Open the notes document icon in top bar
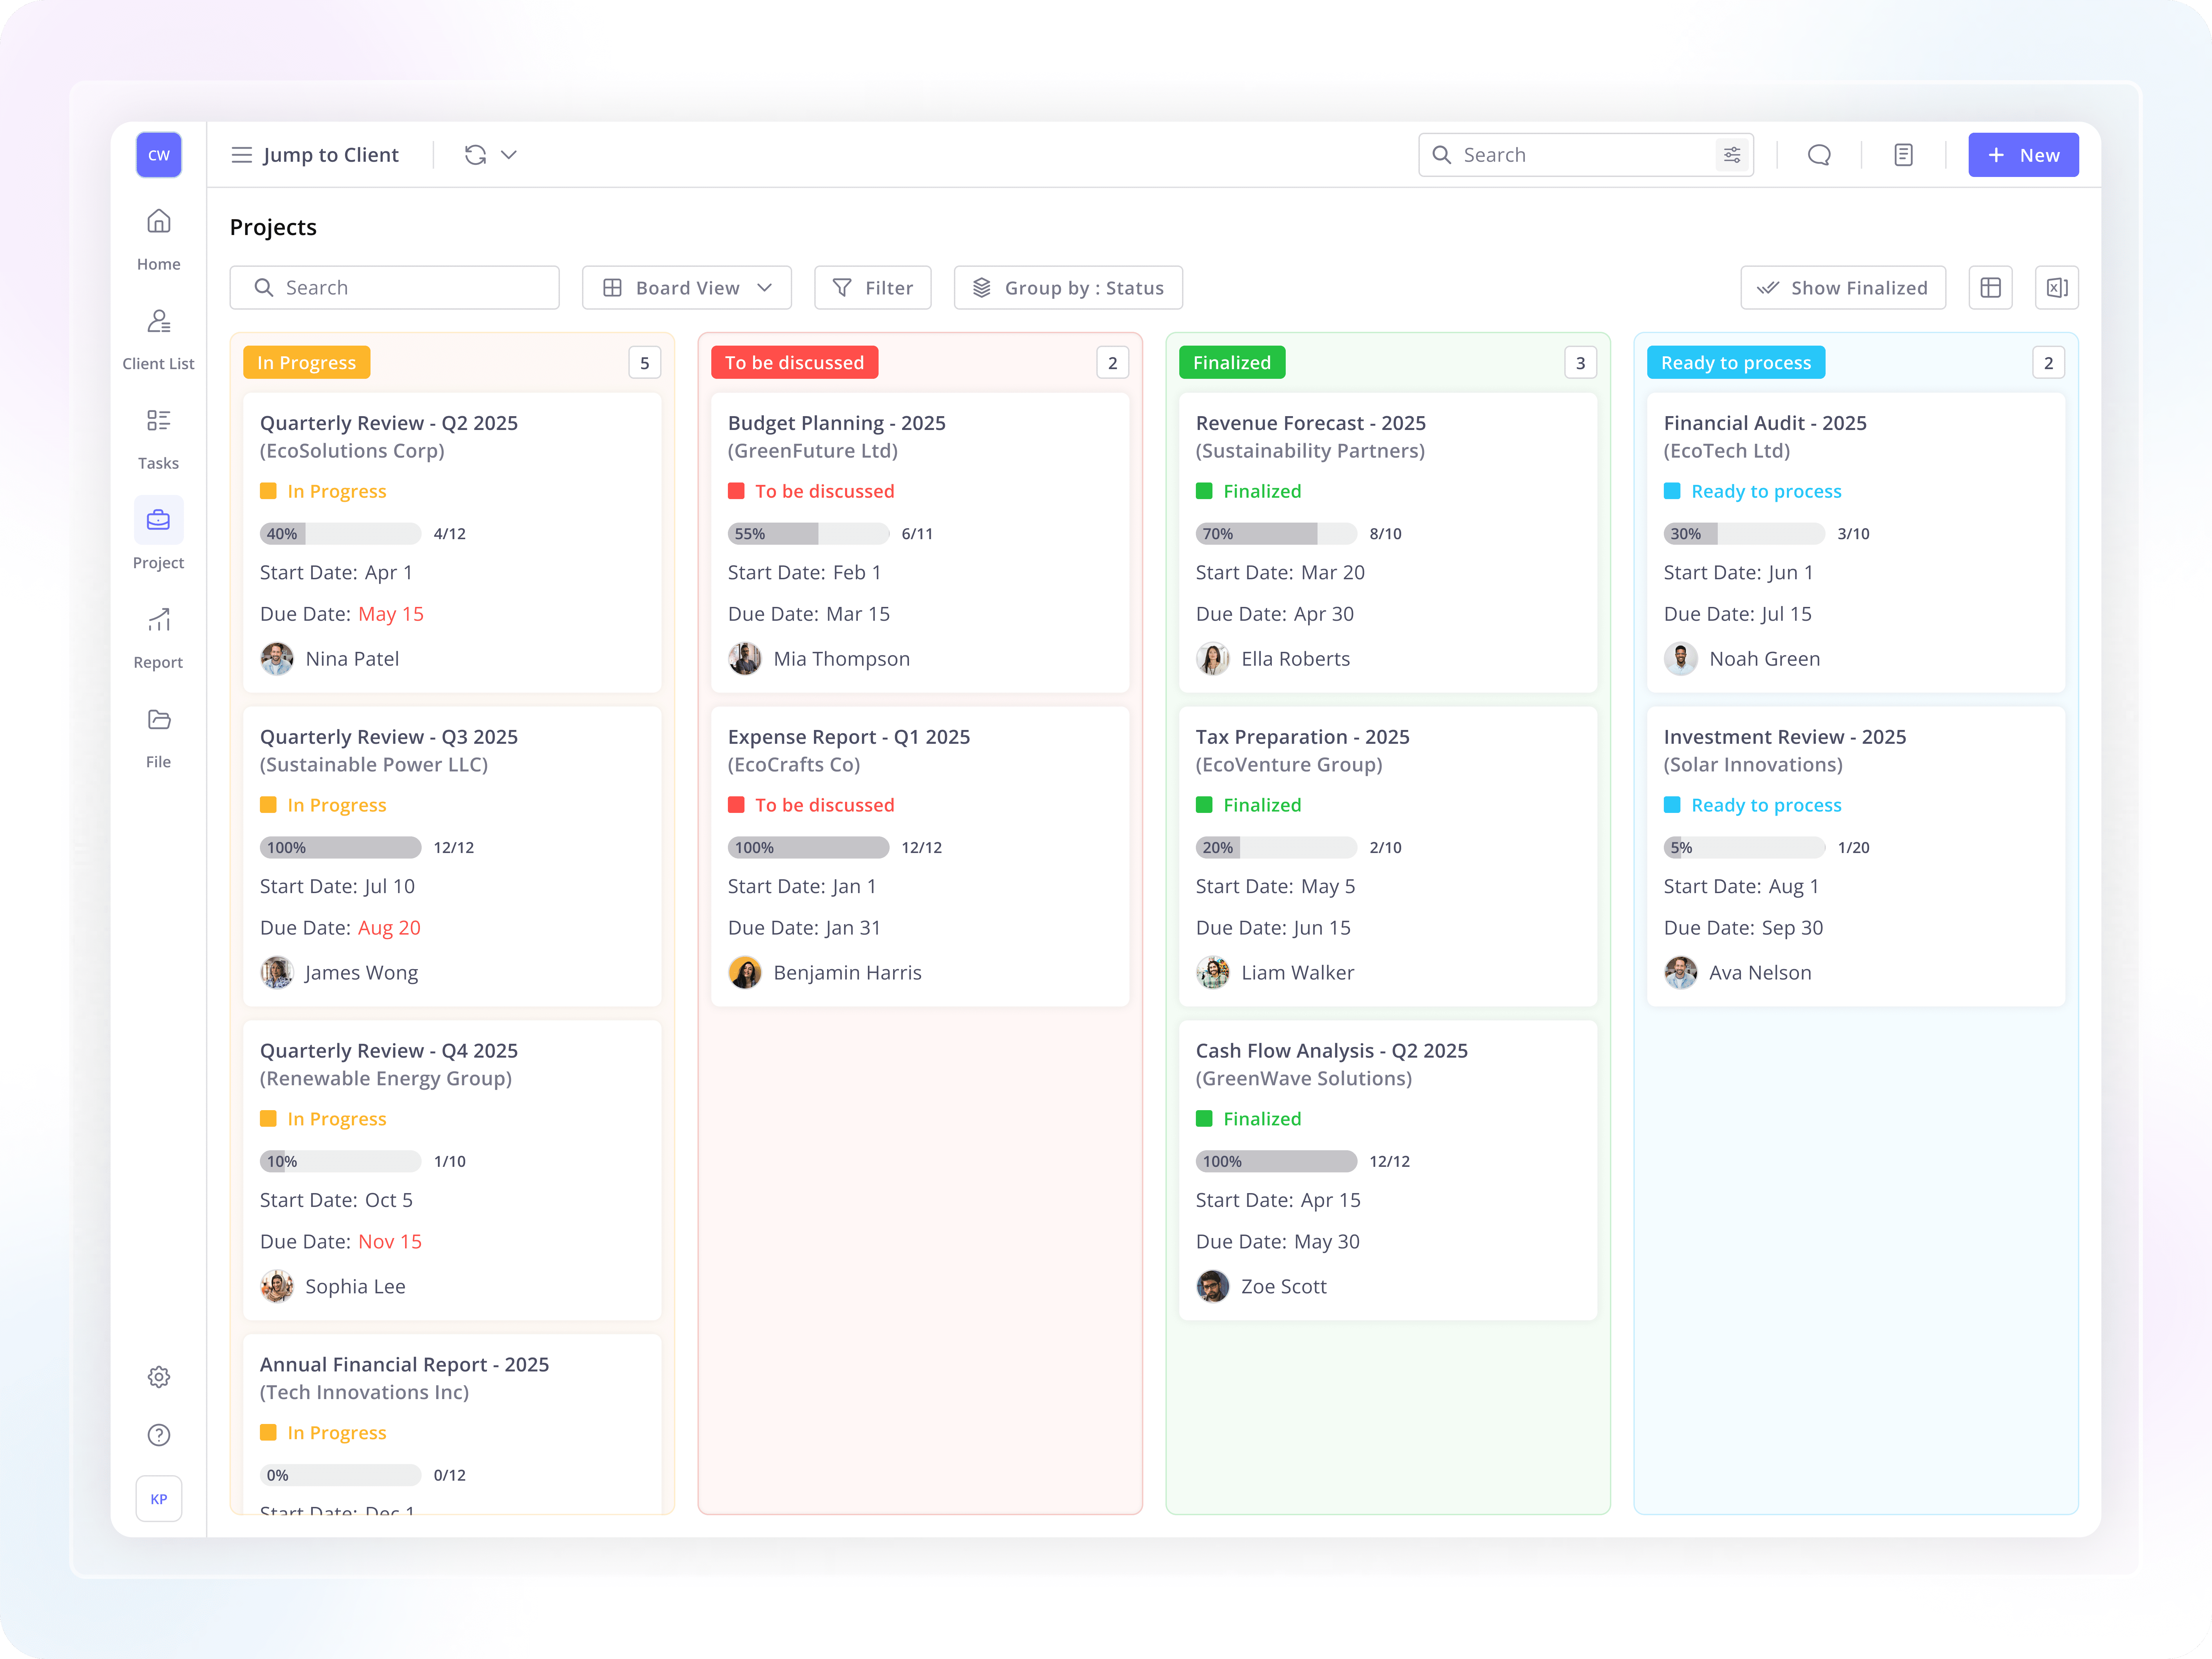The image size is (2212, 1659). (x=1903, y=155)
